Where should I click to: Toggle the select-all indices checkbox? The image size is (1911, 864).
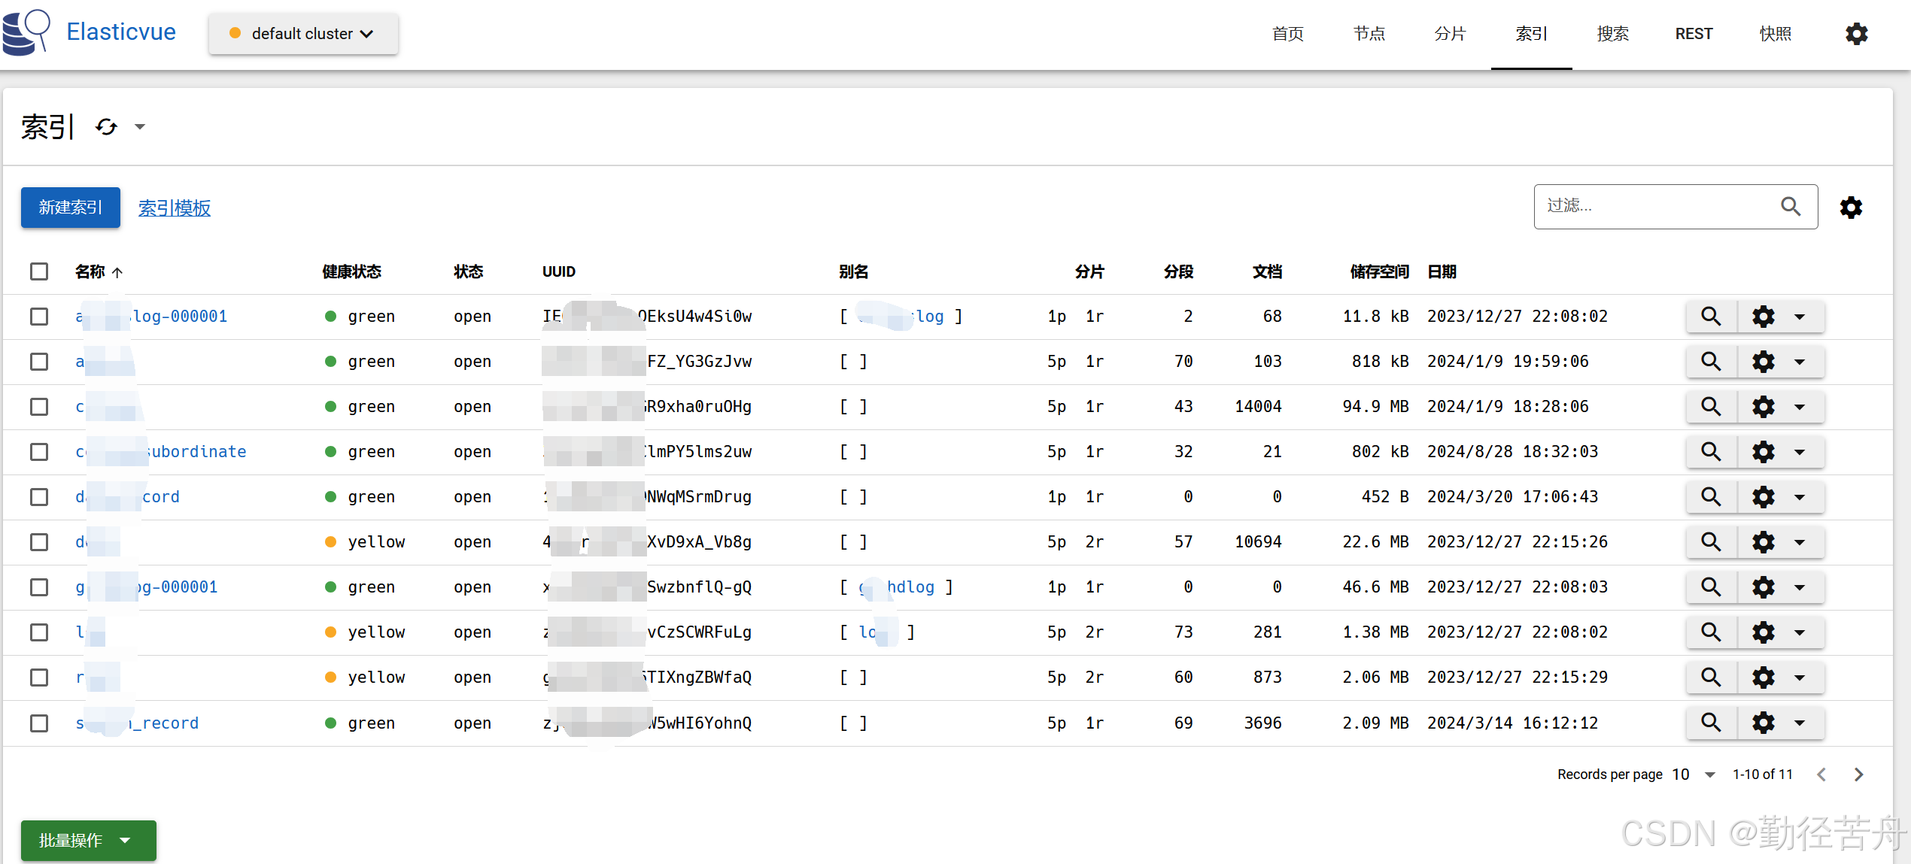click(x=39, y=271)
